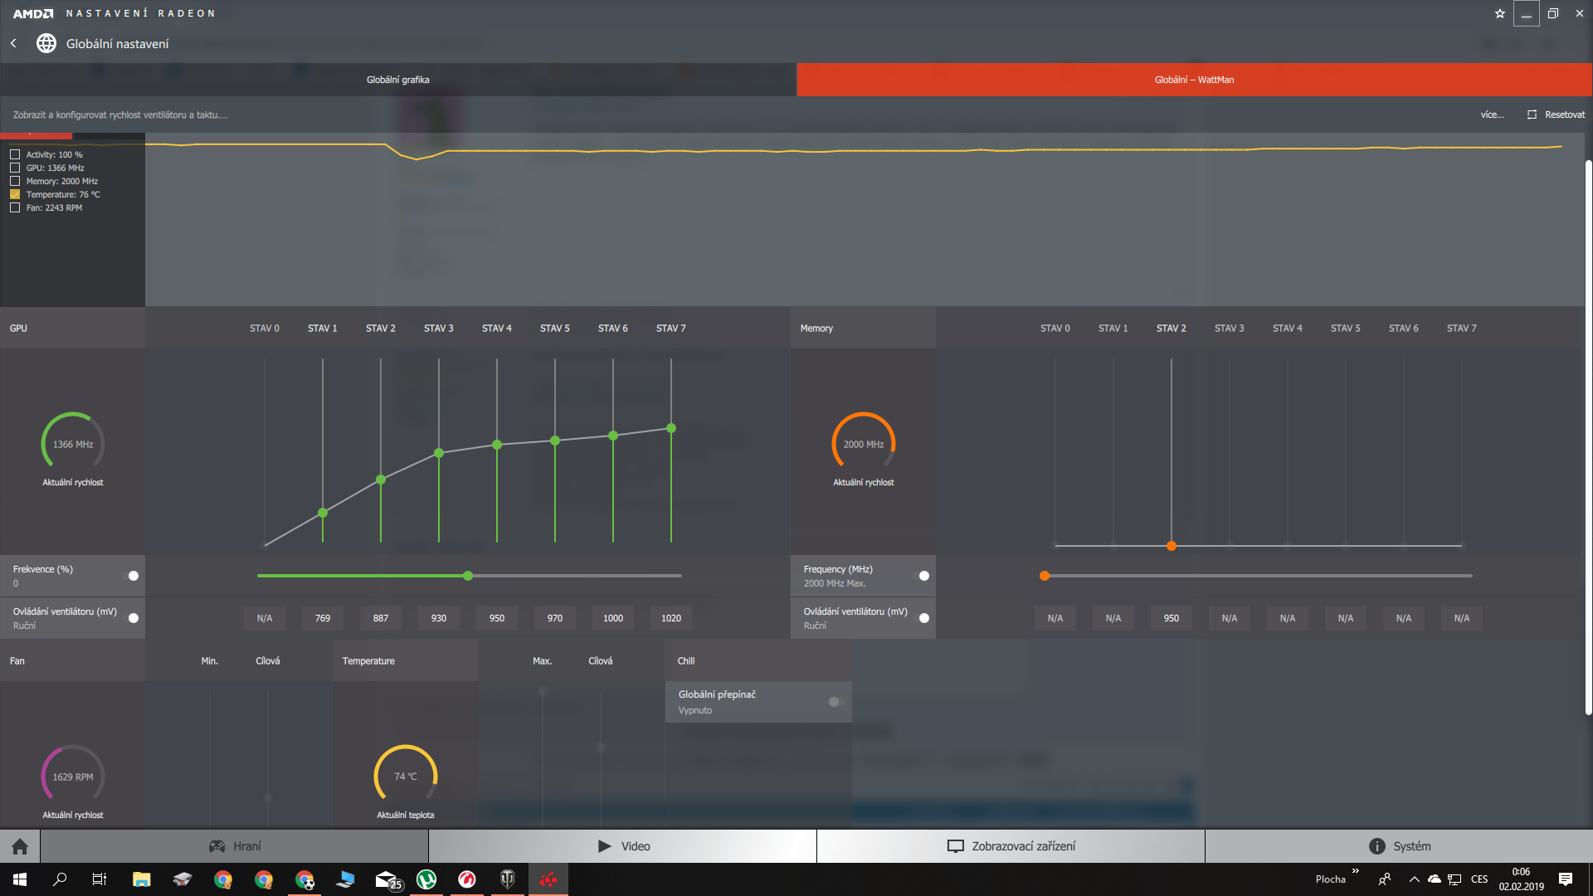Open the Video section button
Image resolution: width=1593 pixels, height=896 pixels.
[623, 846]
